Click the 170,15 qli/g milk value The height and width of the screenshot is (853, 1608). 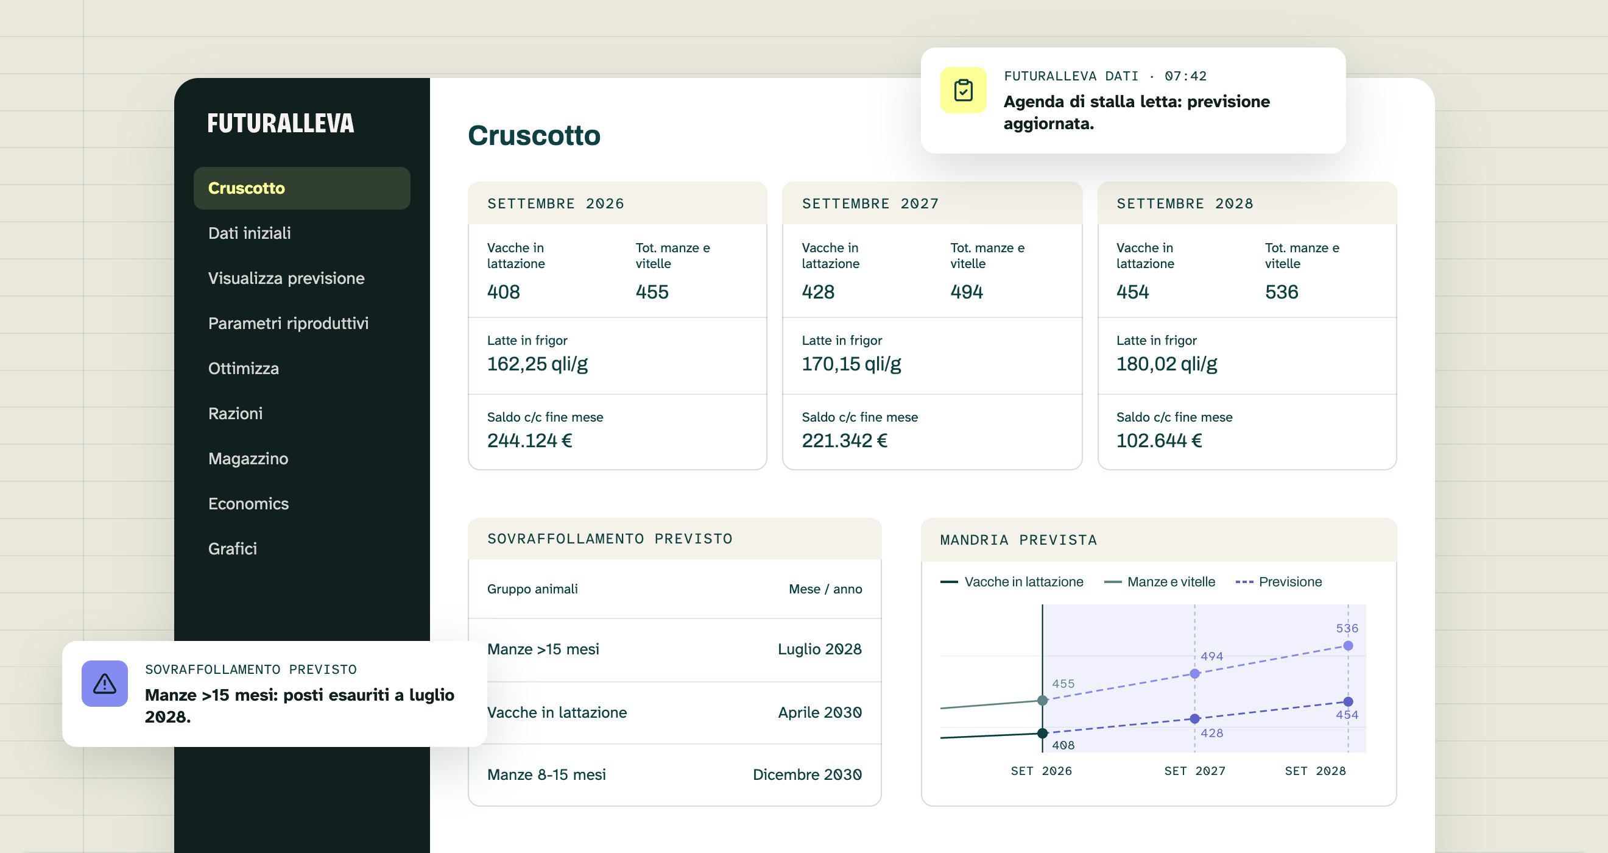pos(852,363)
